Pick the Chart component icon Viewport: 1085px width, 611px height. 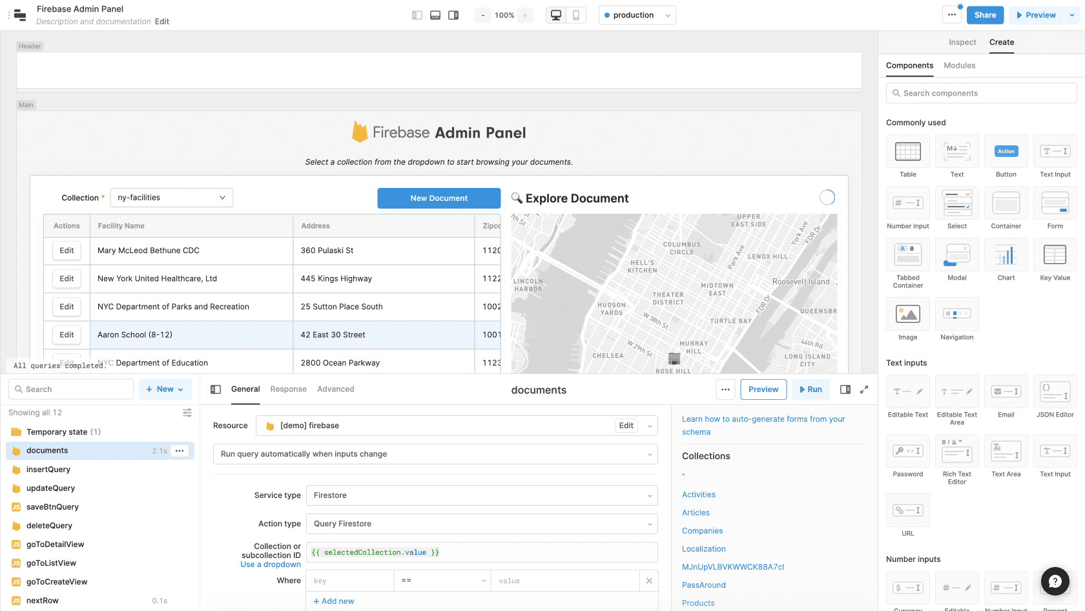(1006, 255)
